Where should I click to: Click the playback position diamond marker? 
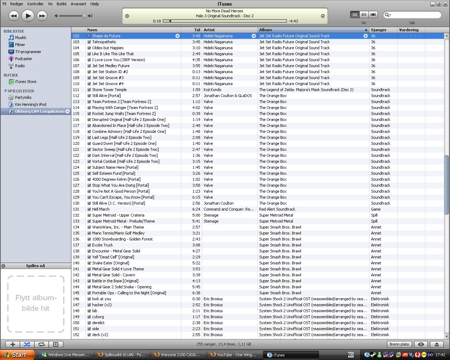point(171,21)
